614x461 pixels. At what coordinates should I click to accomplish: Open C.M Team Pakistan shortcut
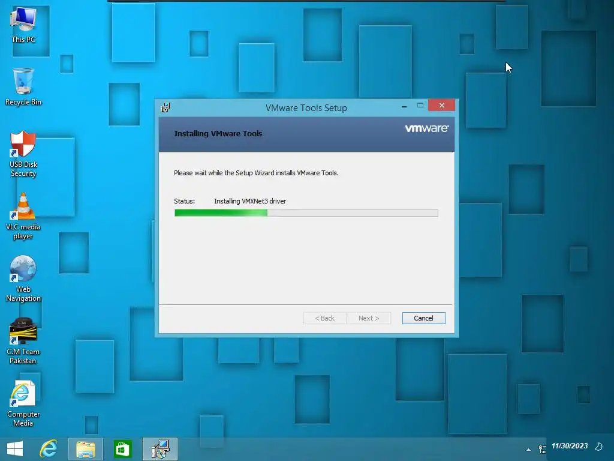23,341
